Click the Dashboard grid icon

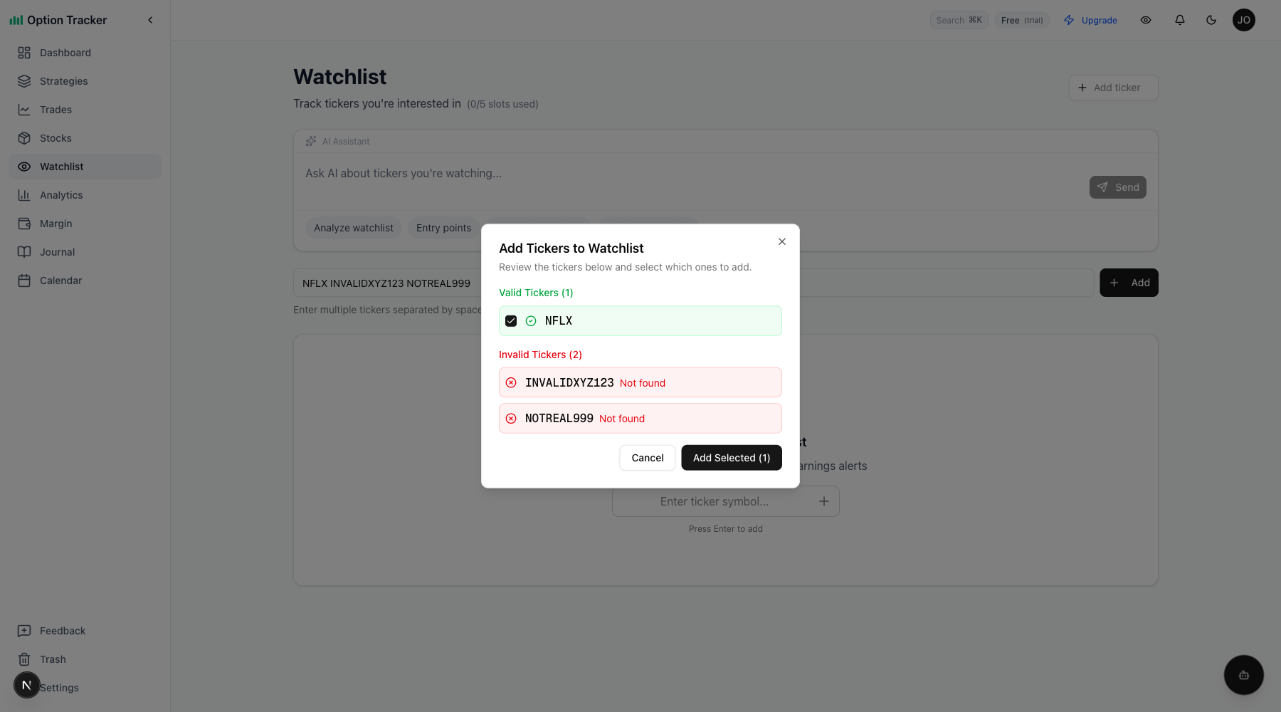pos(24,53)
